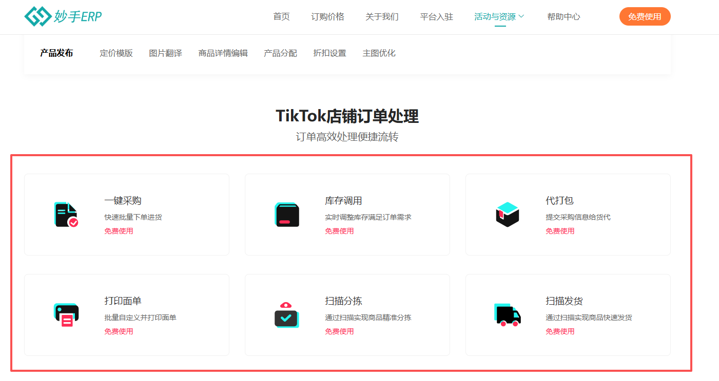
Task: Open the 帮助中心 menu item
Action: click(x=563, y=16)
